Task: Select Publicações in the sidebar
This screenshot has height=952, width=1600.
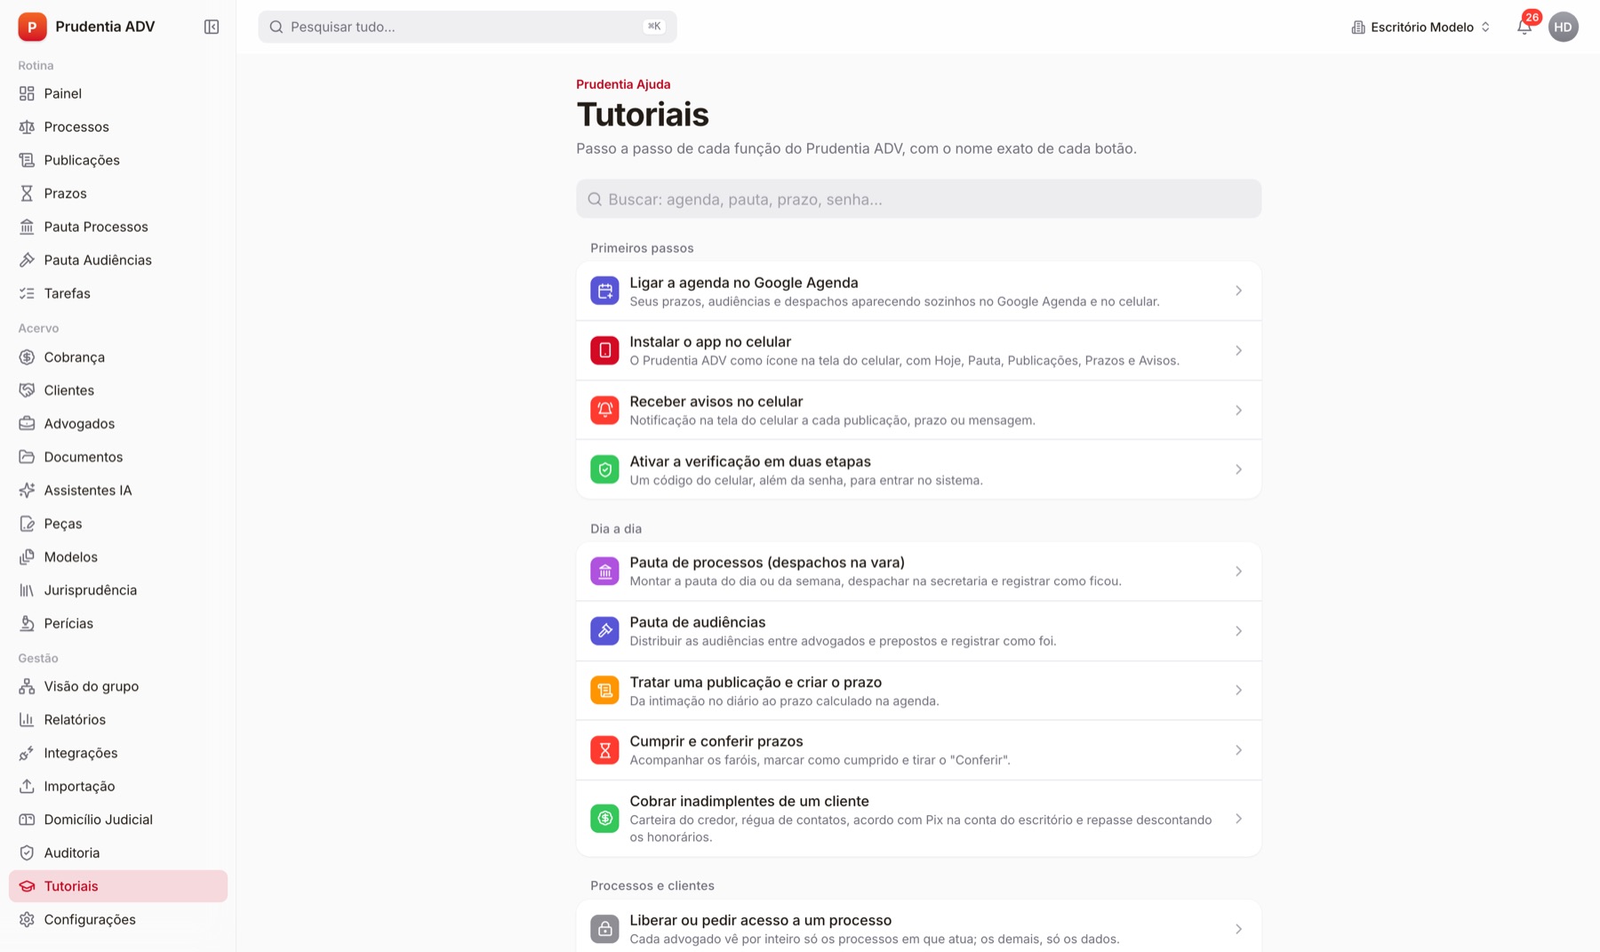Action: pyautogui.click(x=118, y=160)
